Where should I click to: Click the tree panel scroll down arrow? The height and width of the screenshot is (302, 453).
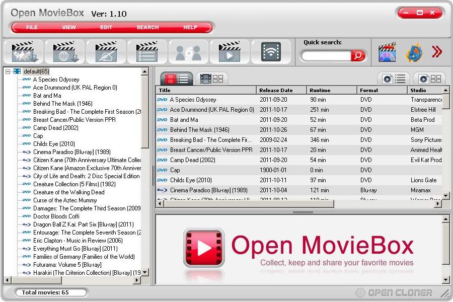tap(145, 272)
